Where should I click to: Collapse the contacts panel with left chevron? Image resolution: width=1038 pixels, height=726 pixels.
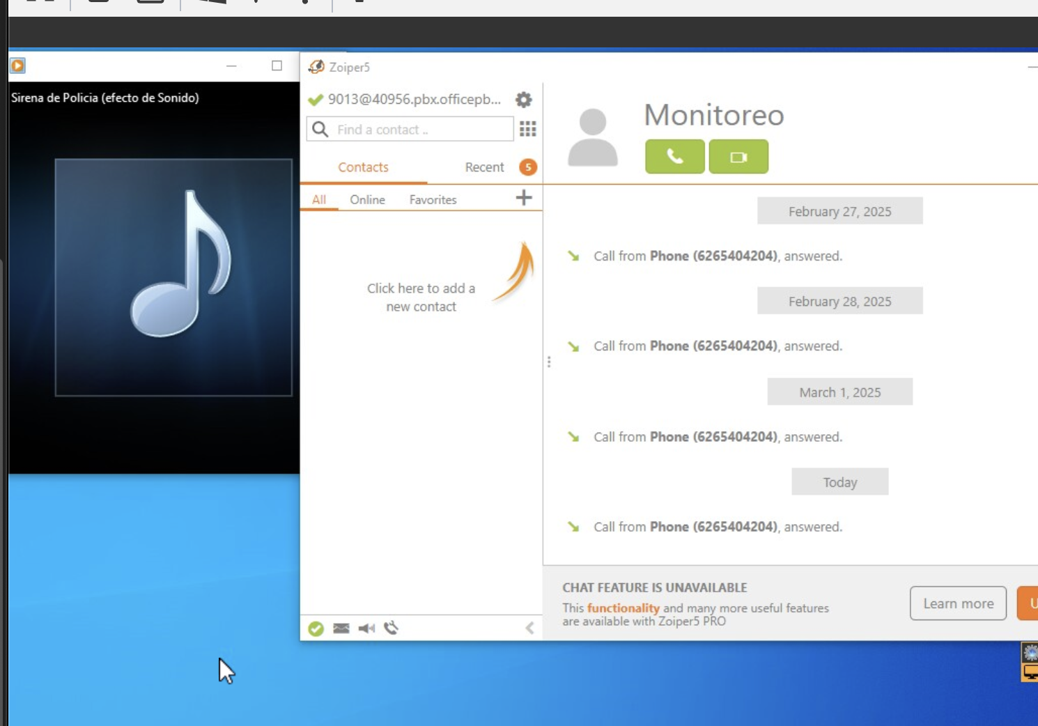click(529, 628)
